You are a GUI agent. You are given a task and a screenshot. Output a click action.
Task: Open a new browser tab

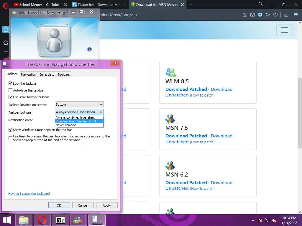tap(191, 4)
